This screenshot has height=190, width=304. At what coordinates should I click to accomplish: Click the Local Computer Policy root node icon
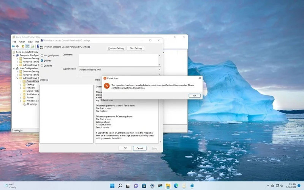coord(14,52)
